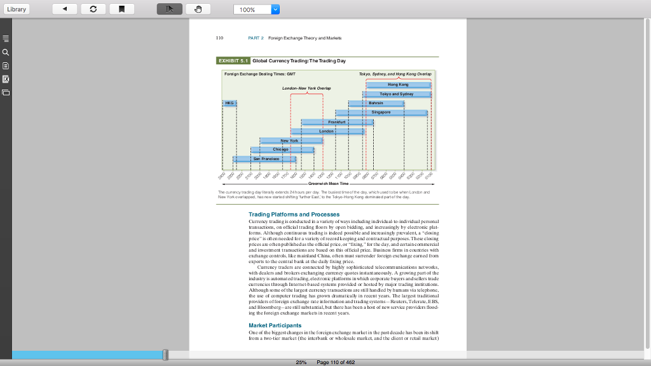
Task: Open the table of contents sidebar icon
Action: tap(6, 39)
